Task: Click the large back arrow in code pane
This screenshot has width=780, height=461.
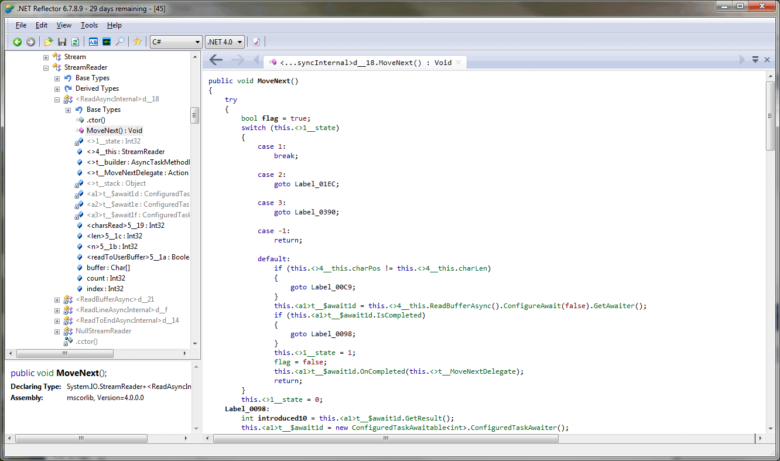Action: point(216,60)
